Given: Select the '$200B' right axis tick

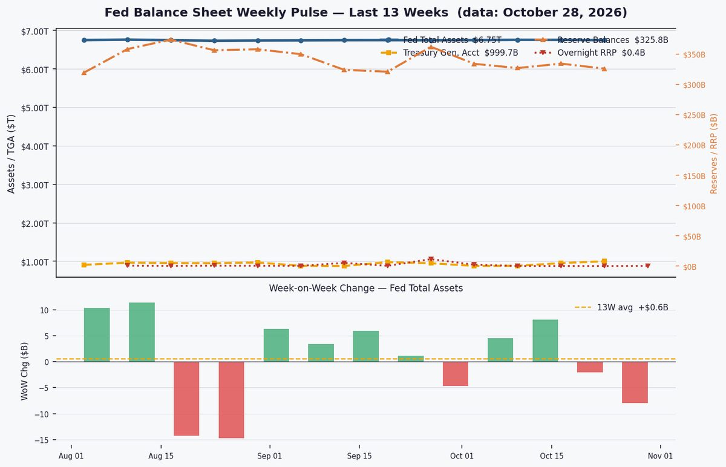Looking at the screenshot, I should click(693, 146).
